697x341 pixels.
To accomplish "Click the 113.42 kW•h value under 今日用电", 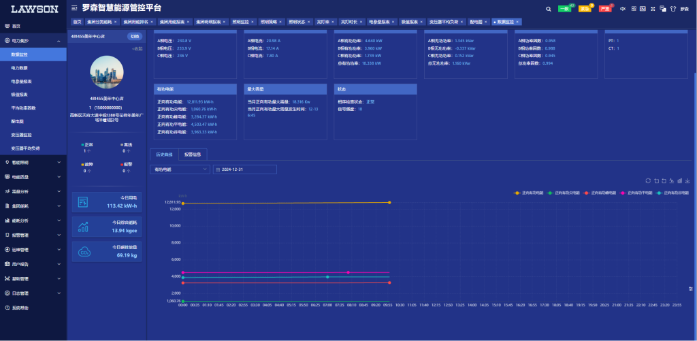I will [x=122, y=206].
